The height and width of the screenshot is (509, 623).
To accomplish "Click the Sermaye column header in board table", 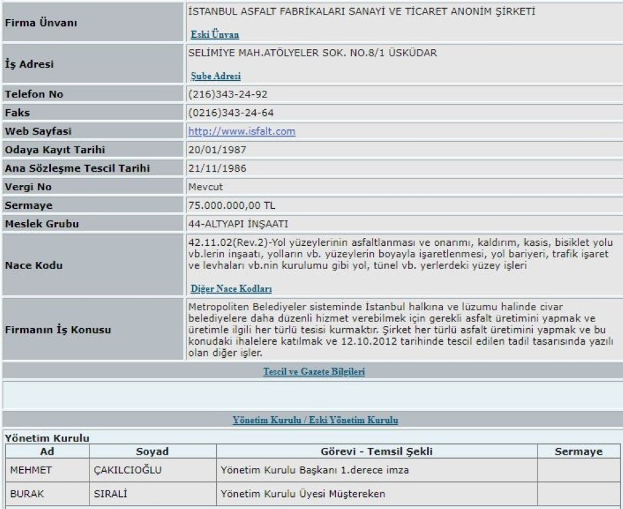I will [x=577, y=451].
